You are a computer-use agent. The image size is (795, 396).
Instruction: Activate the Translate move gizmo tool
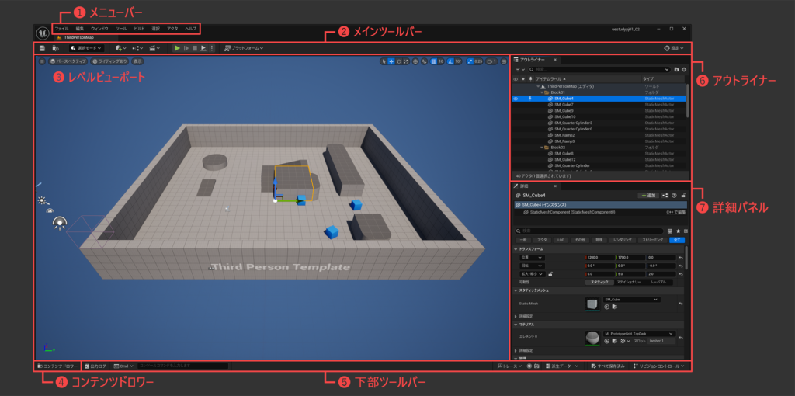tap(391, 61)
